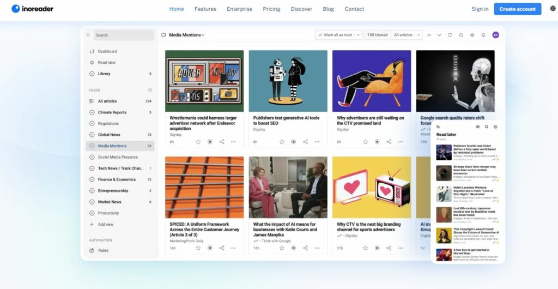Click the Read later panel menu icon
Viewport: 558px width, 289px height.
coord(439,127)
